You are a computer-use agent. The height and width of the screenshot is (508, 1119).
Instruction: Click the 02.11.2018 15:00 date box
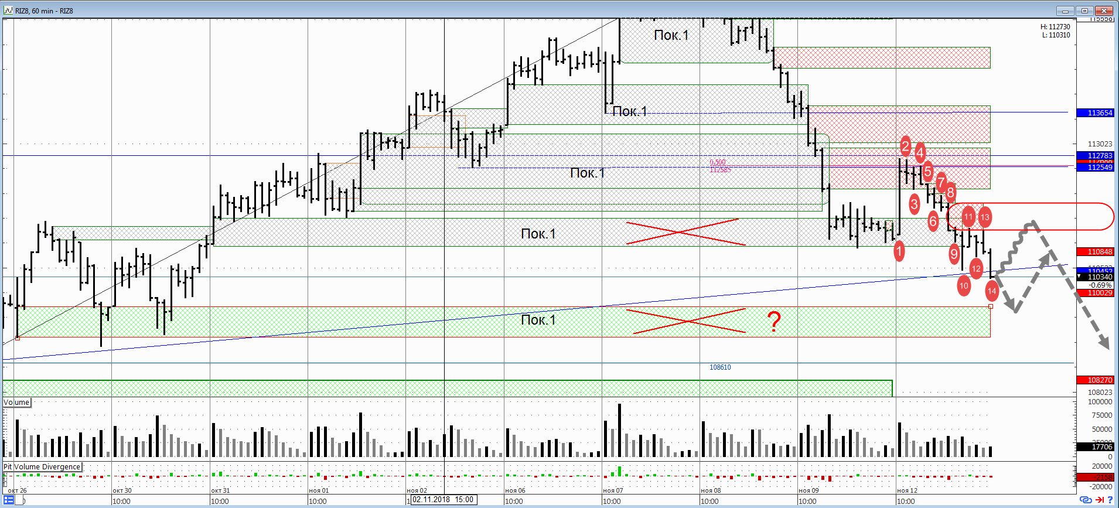tap(443, 500)
